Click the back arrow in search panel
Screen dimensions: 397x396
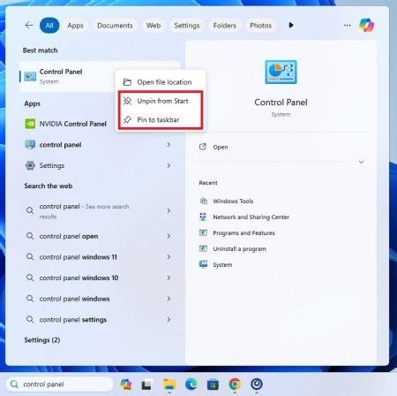[x=29, y=26]
